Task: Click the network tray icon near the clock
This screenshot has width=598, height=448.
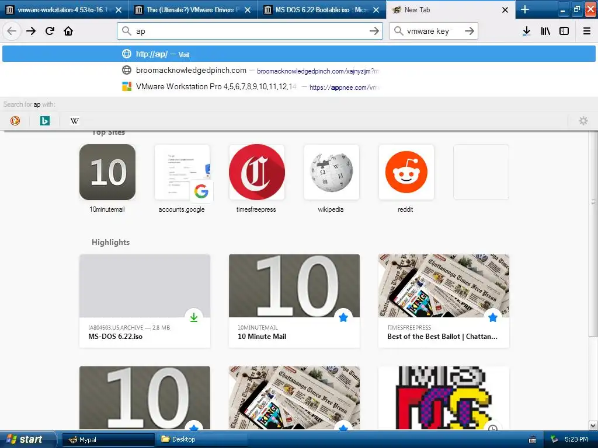Action: [x=554, y=439]
